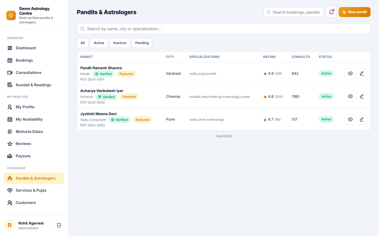Click the Pandit Ramesh Sharma name
The image size is (379, 236).
coord(101,68)
